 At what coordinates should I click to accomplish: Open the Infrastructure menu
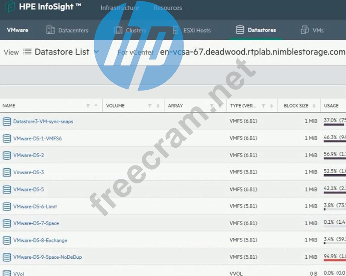[x=120, y=8]
